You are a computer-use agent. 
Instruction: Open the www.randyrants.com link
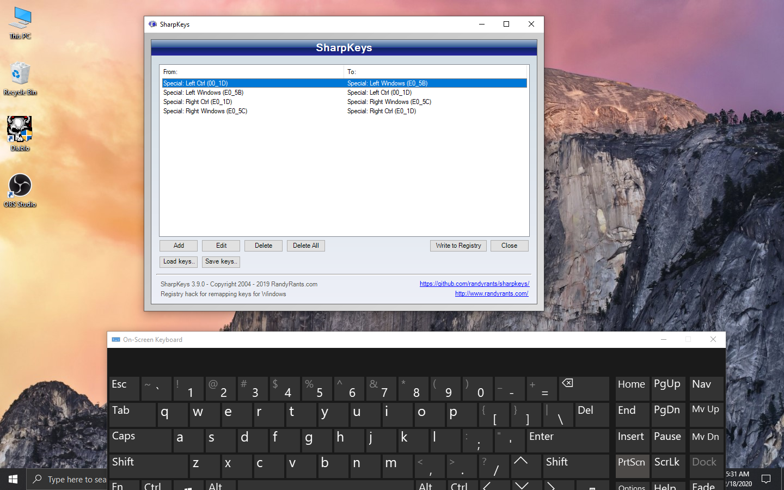(492, 293)
